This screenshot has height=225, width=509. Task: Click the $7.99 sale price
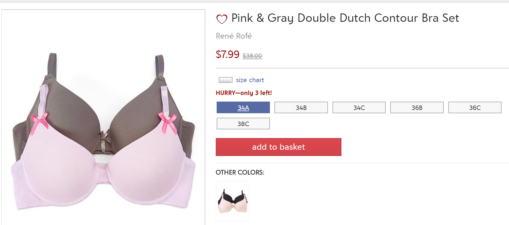(x=227, y=54)
